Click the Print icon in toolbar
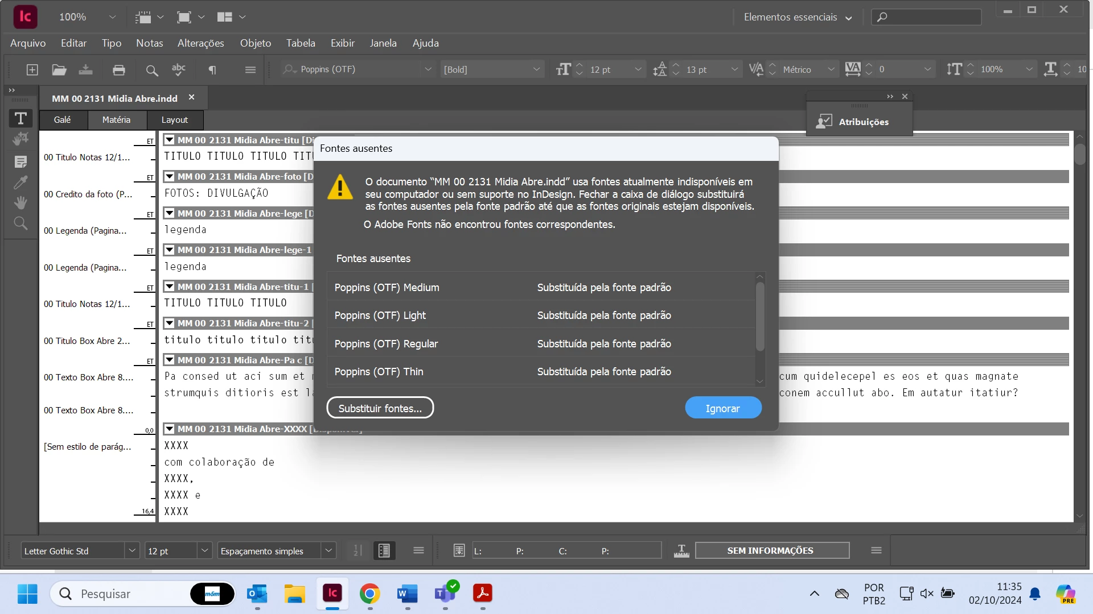Image resolution: width=1093 pixels, height=614 pixels. (x=118, y=70)
